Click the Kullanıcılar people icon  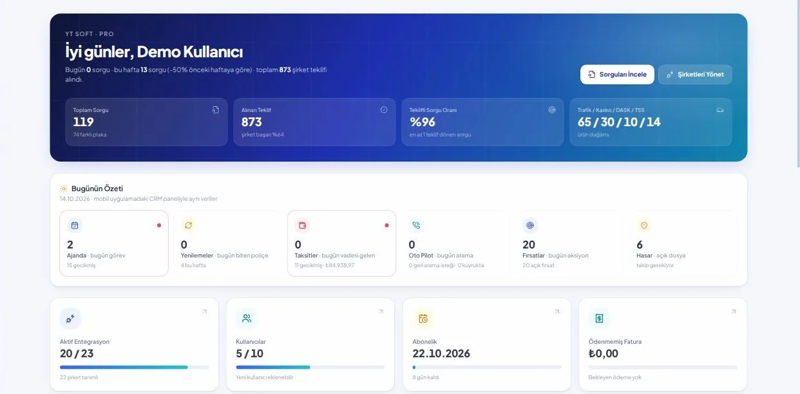click(x=247, y=318)
